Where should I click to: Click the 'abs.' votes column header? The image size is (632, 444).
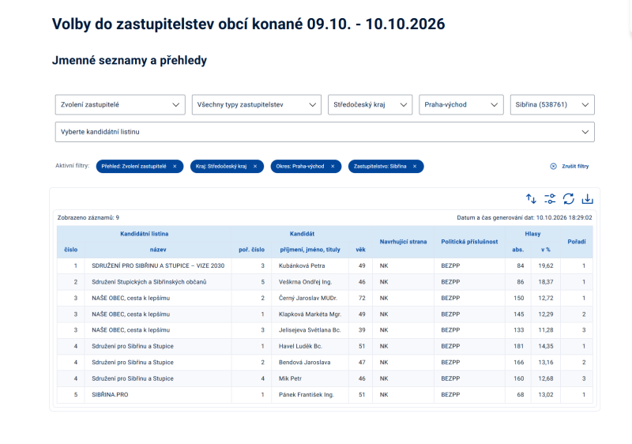518,250
